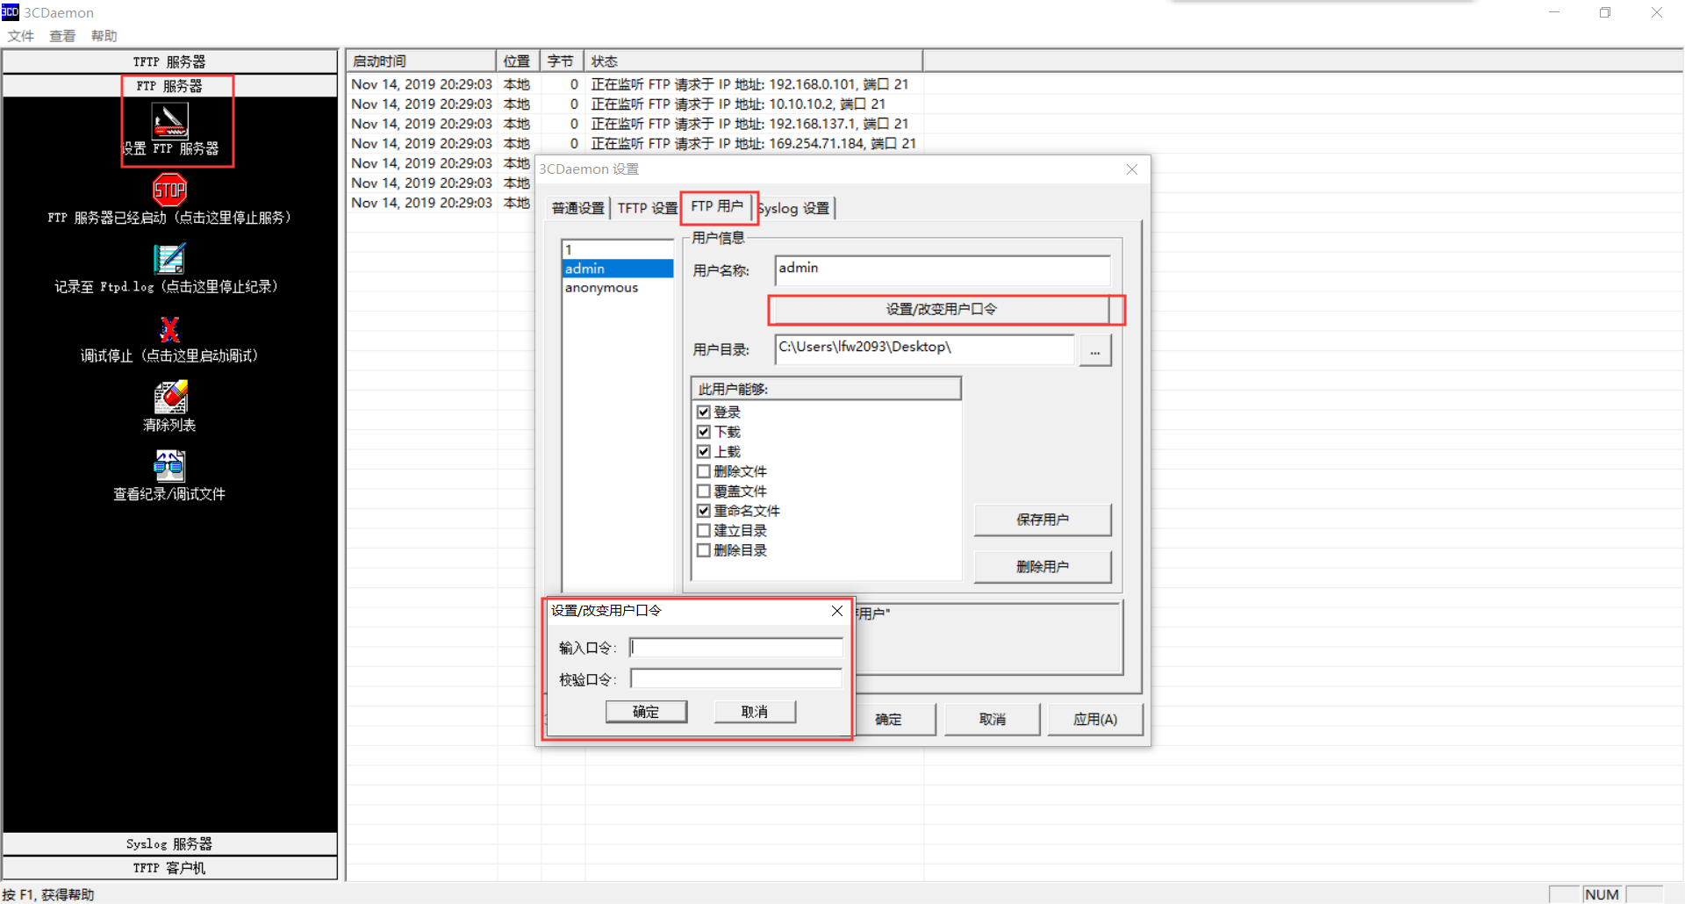This screenshot has height=904, width=1685.
Task: Click '记录至 Ftpd.log' stop logging text
Action: (167, 287)
